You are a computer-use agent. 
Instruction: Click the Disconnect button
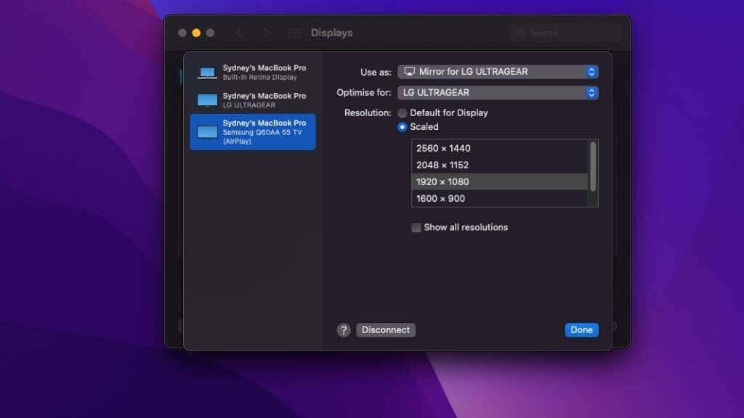click(x=386, y=330)
